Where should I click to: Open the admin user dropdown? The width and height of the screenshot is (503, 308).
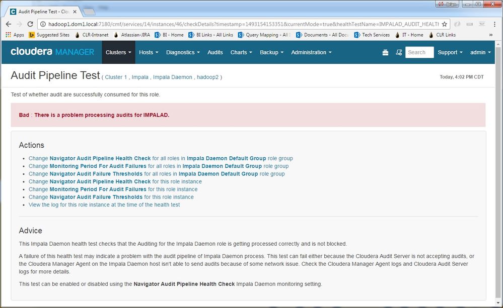coord(480,52)
